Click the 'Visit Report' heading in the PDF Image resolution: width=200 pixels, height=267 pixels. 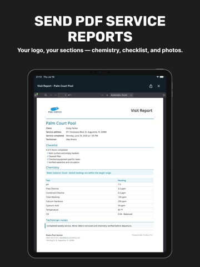142,111
